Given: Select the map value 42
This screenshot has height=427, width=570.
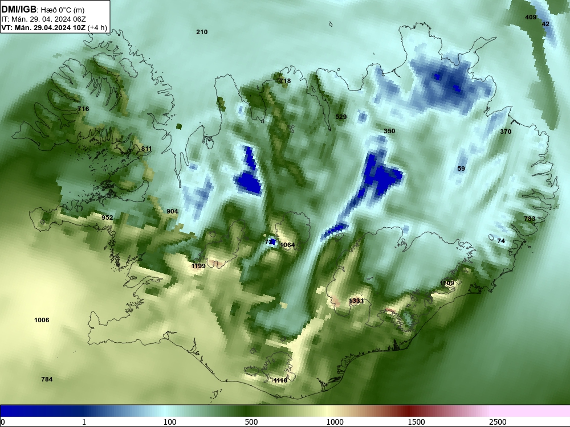Looking at the screenshot, I should tap(545, 24).
